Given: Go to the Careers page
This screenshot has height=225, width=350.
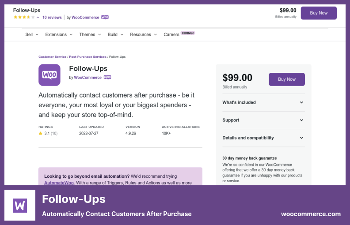Looking at the screenshot, I should click(171, 34).
